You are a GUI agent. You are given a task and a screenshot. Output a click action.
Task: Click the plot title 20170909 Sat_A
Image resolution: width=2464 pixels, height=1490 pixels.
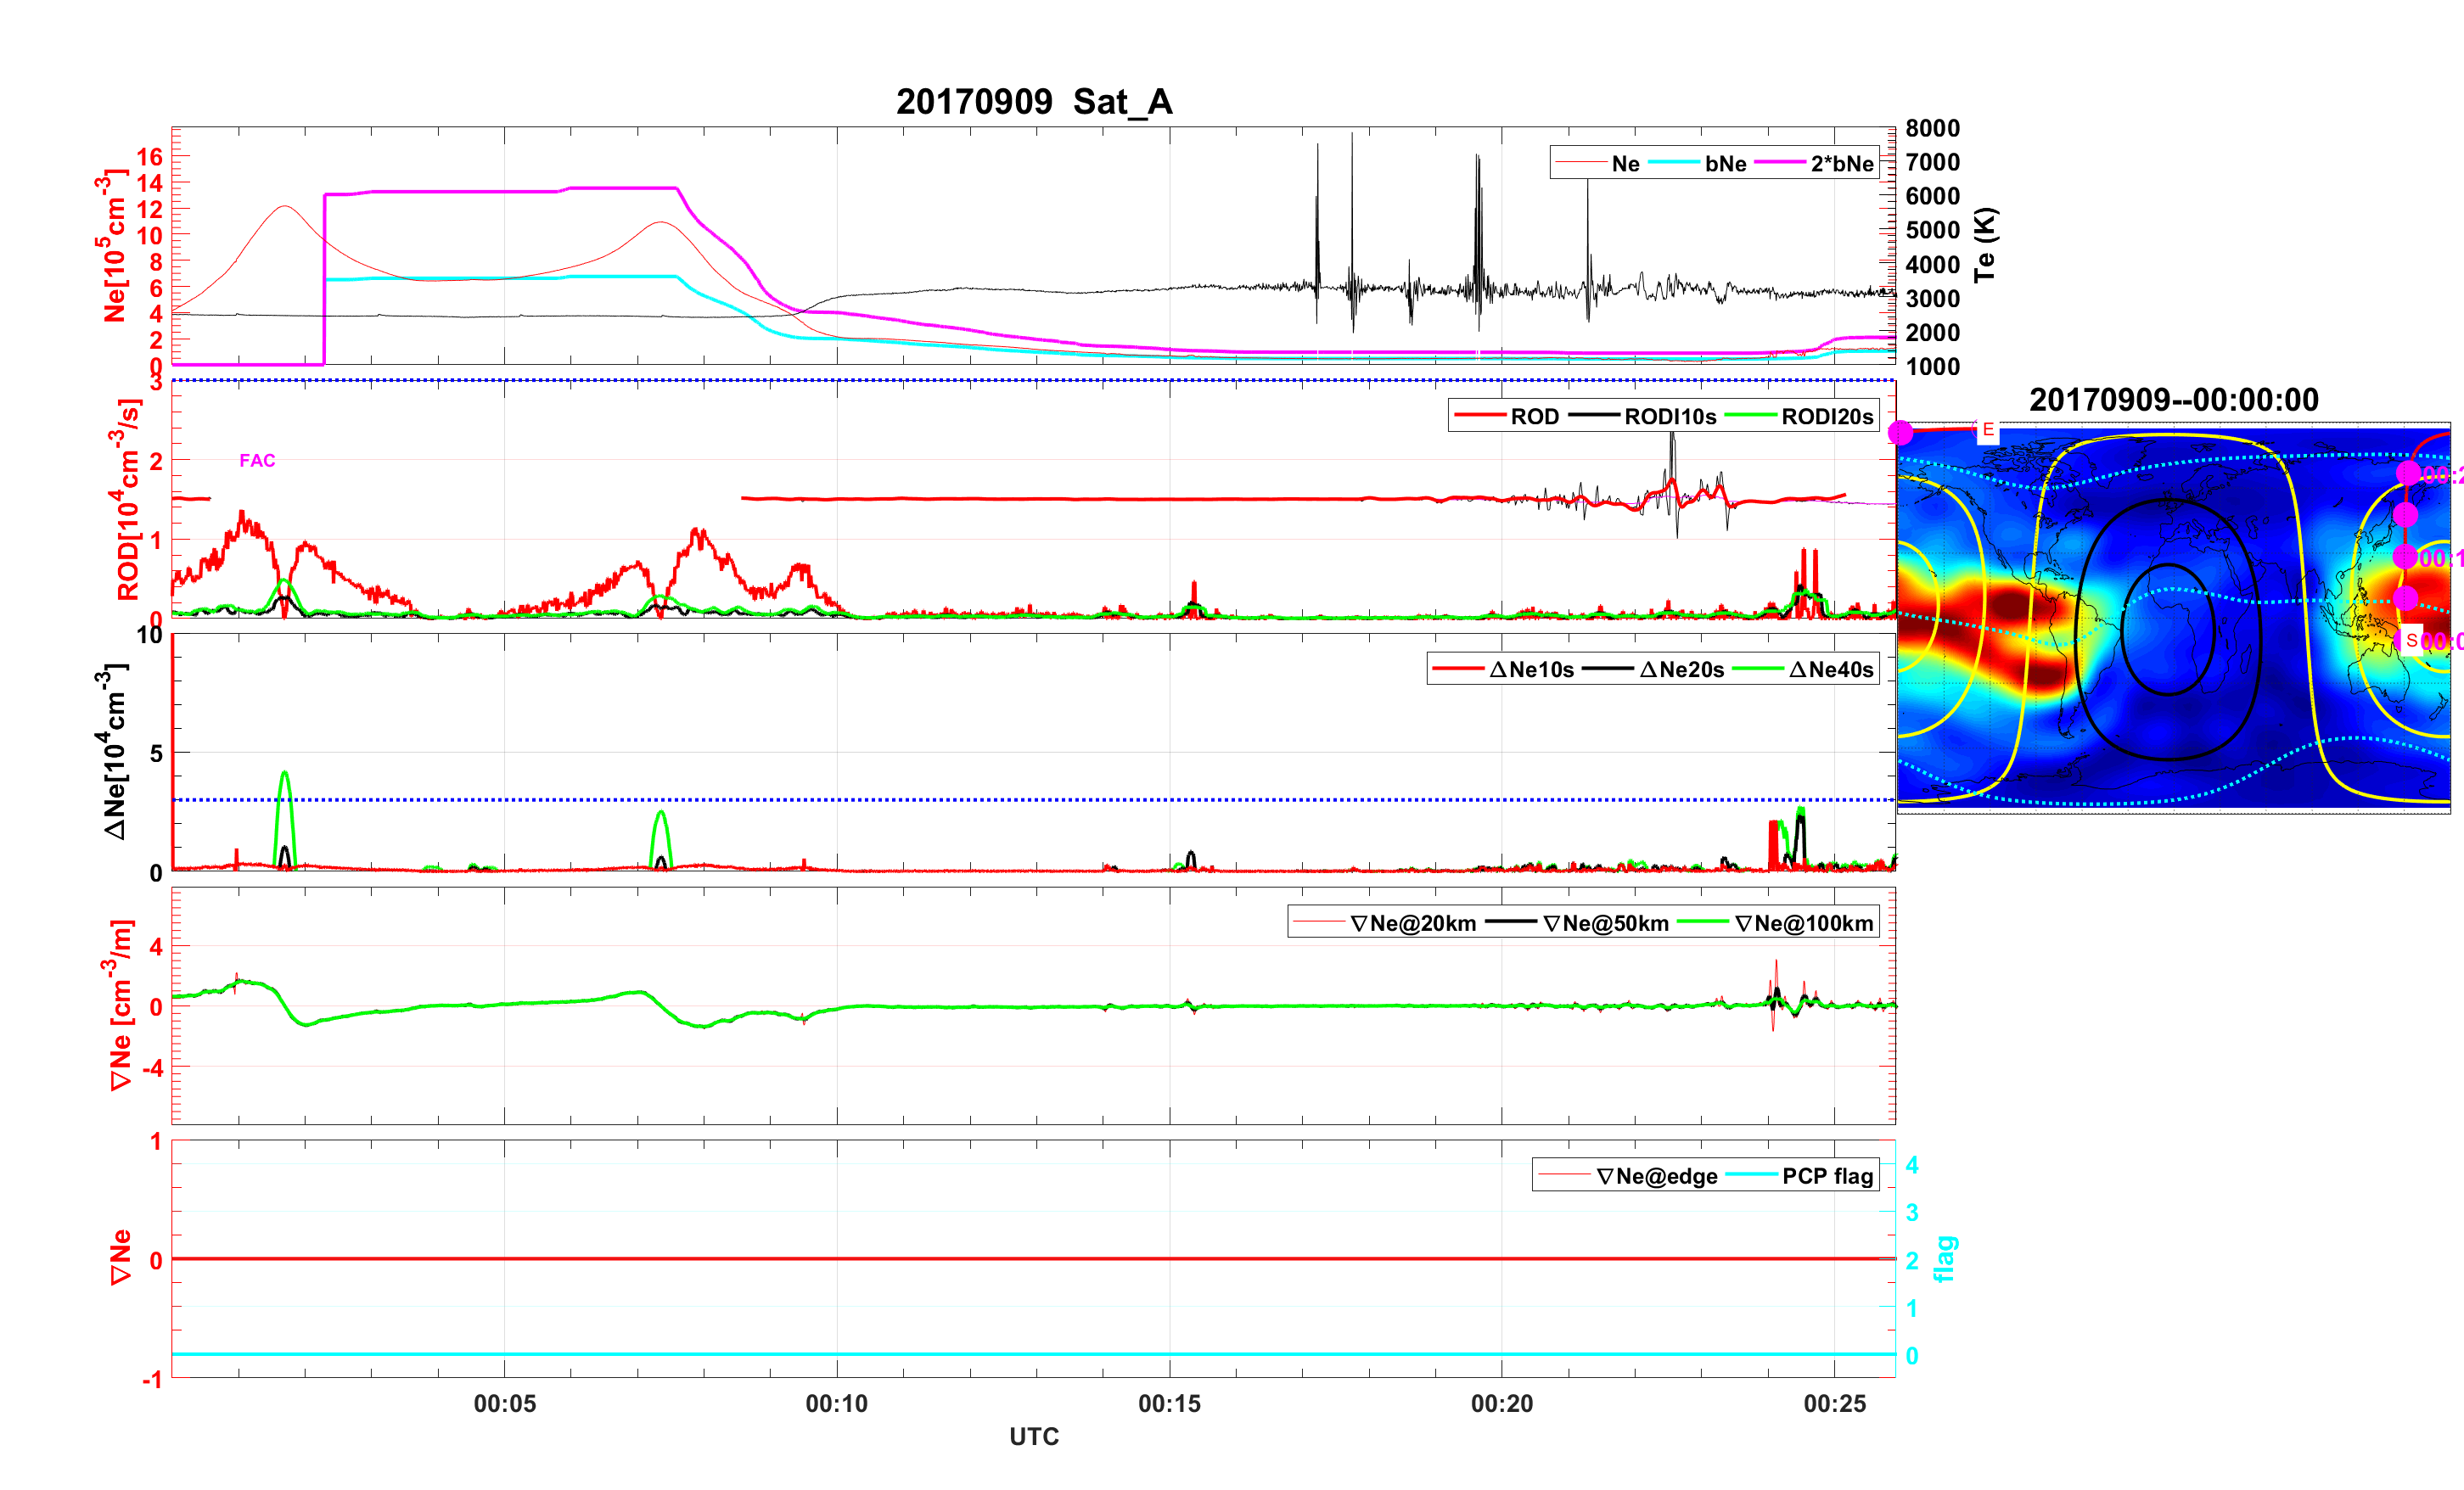(x=1033, y=101)
